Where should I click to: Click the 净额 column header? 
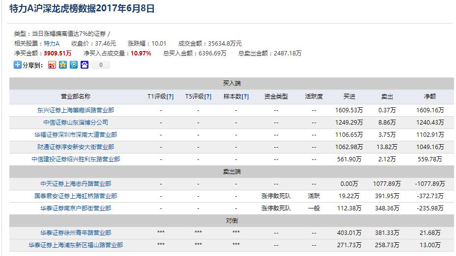pos(430,96)
